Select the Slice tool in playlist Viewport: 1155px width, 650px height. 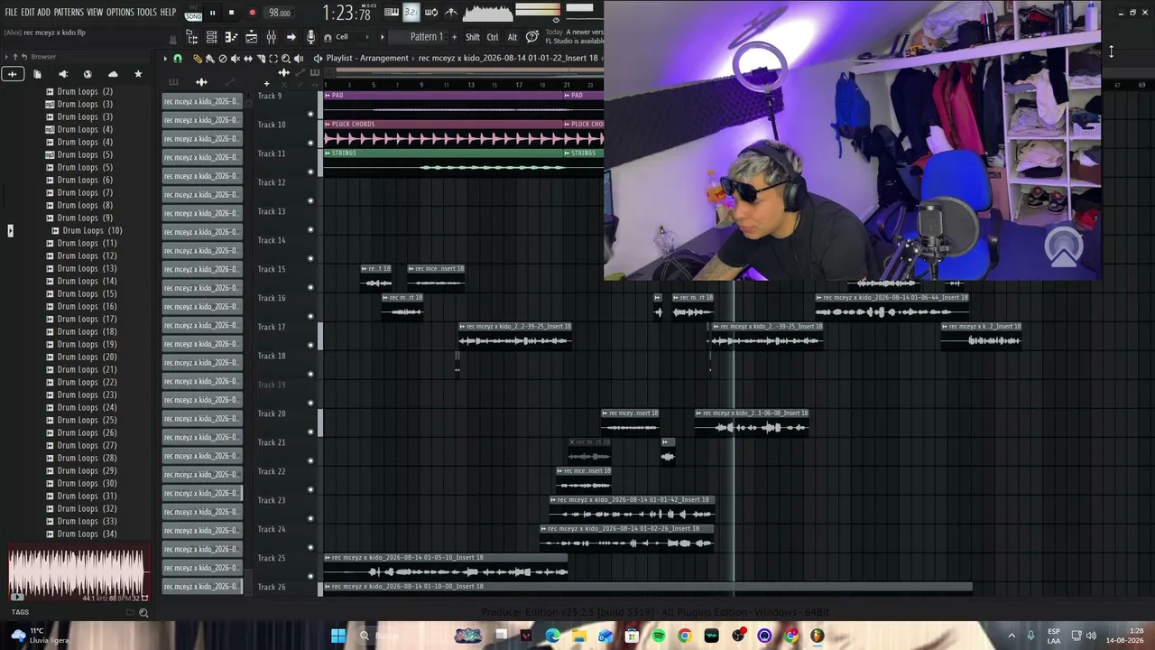(261, 59)
